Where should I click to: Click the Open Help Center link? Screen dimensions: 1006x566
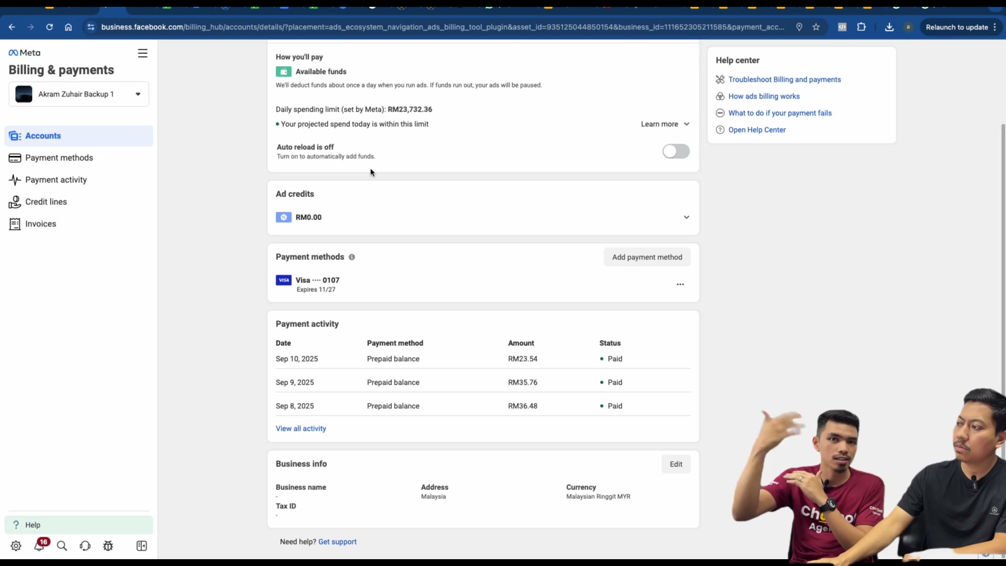tap(757, 130)
